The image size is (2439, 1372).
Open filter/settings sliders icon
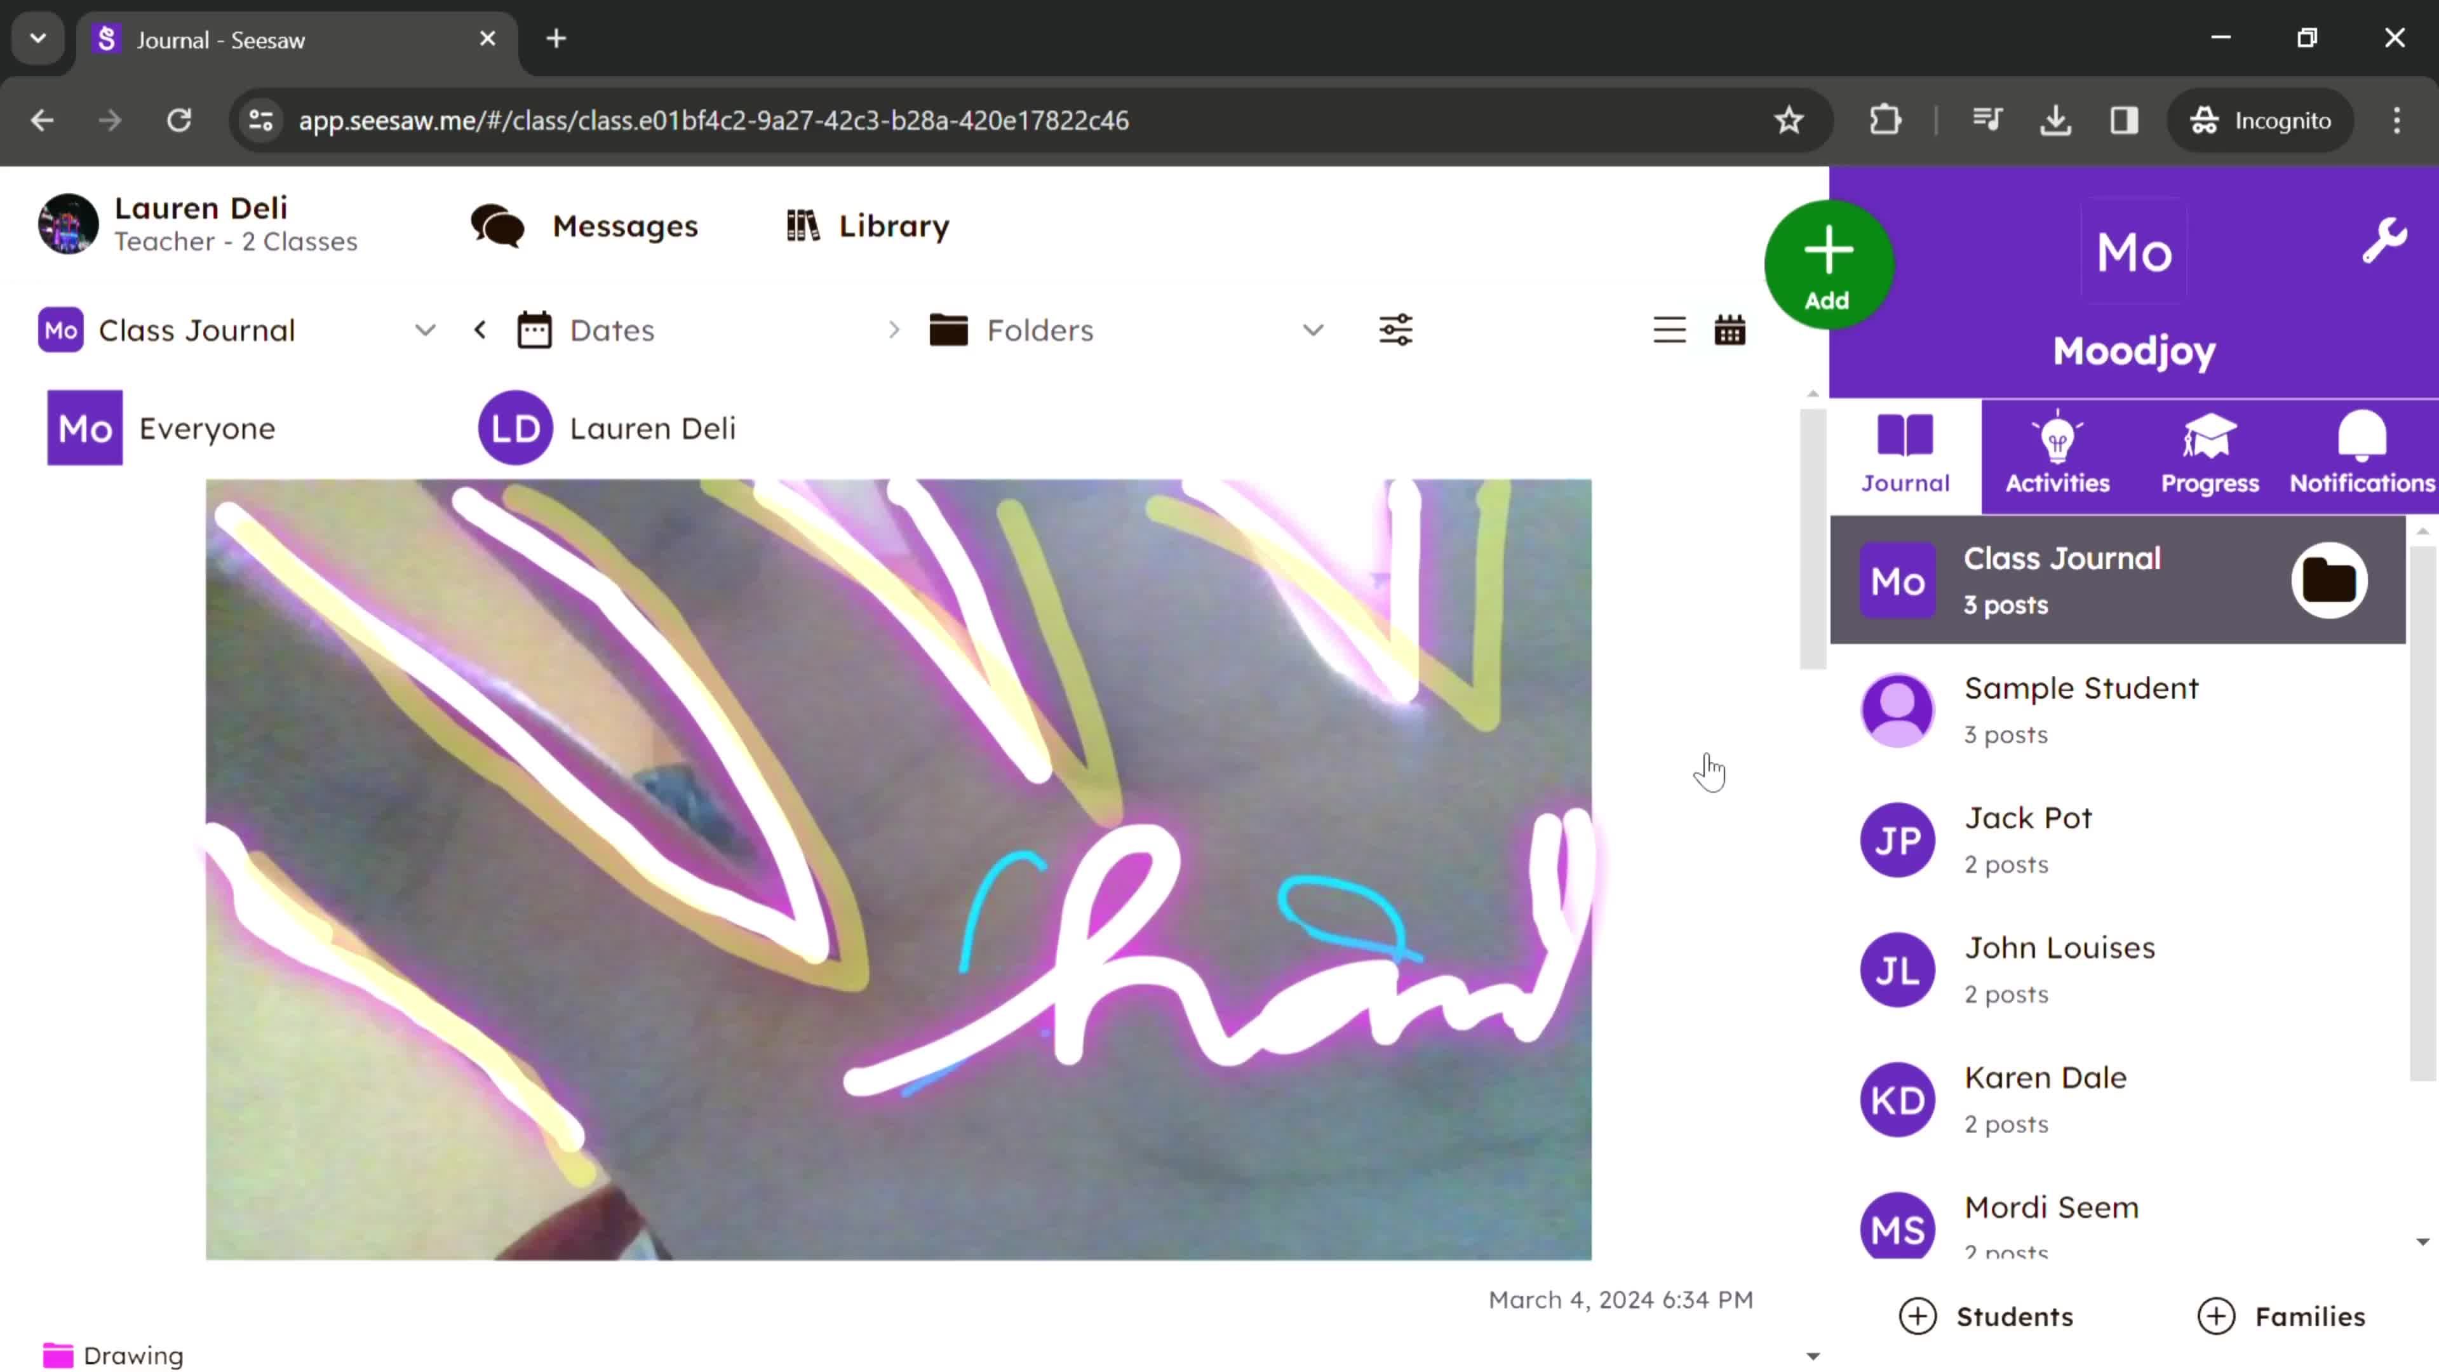(x=1395, y=330)
